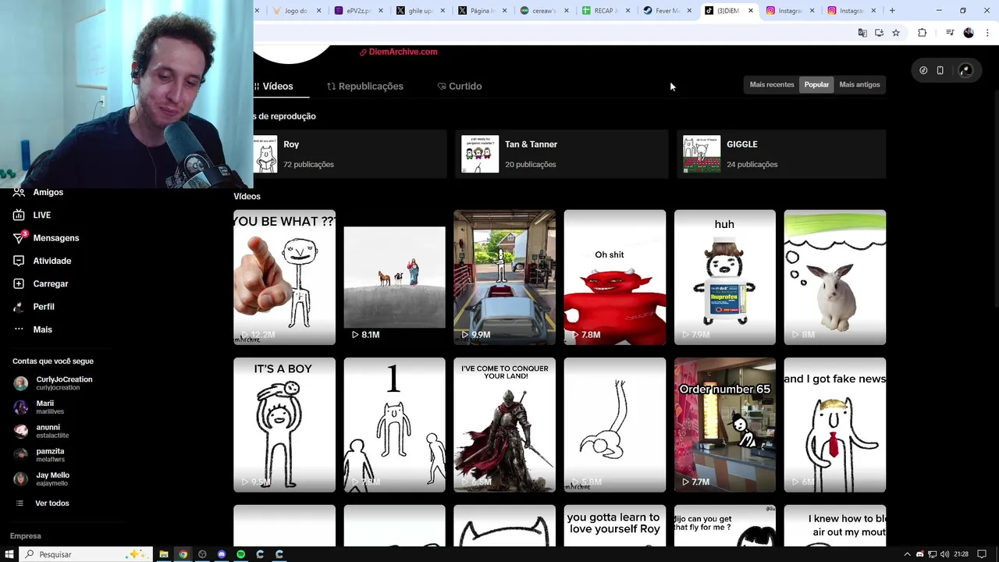
Task: Sort videos by Popular
Action: pyautogui.click(x=816, y=84)
